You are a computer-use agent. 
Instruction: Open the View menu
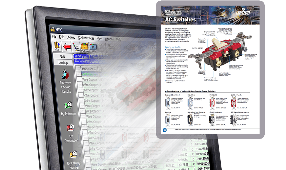coord(100,39)
